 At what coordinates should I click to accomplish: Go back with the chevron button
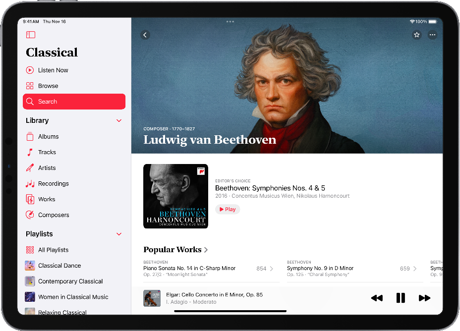[145, 35]
